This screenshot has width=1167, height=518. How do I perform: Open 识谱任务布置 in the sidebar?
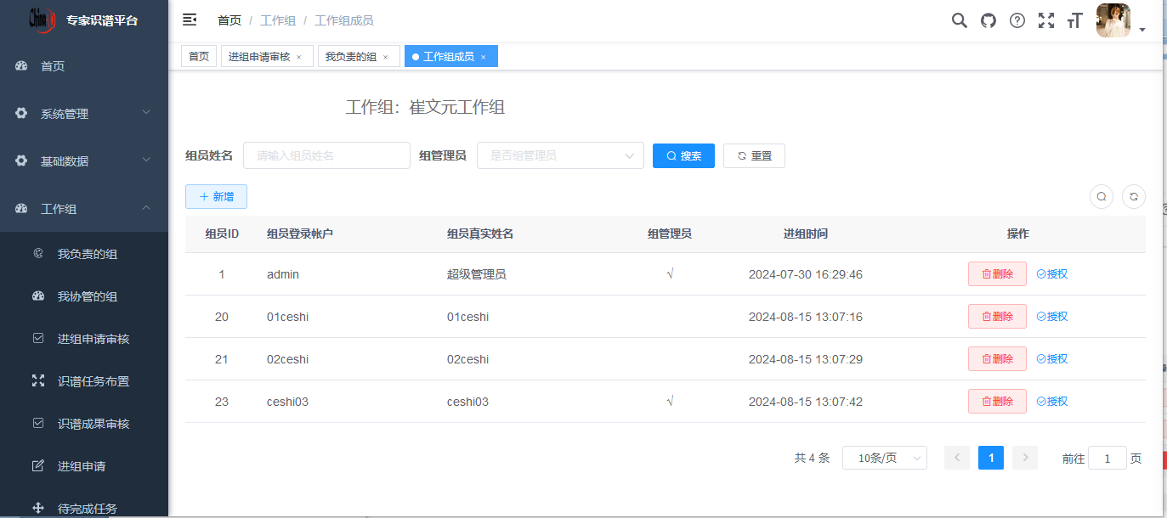93,381
